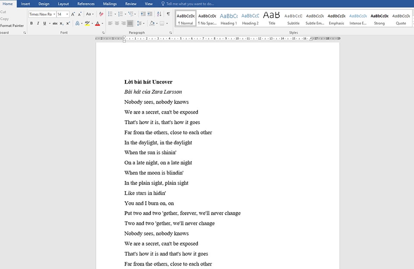The height and width of the screenshot is (269, 414).
Task: Open the Home ribbon tab
Action: (x=8, y=4)
